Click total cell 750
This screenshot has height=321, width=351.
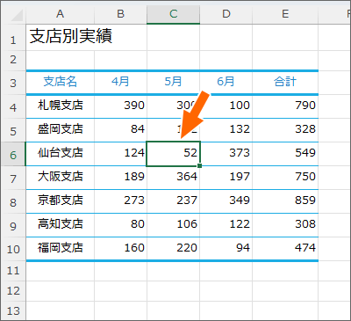pos(285,177)
